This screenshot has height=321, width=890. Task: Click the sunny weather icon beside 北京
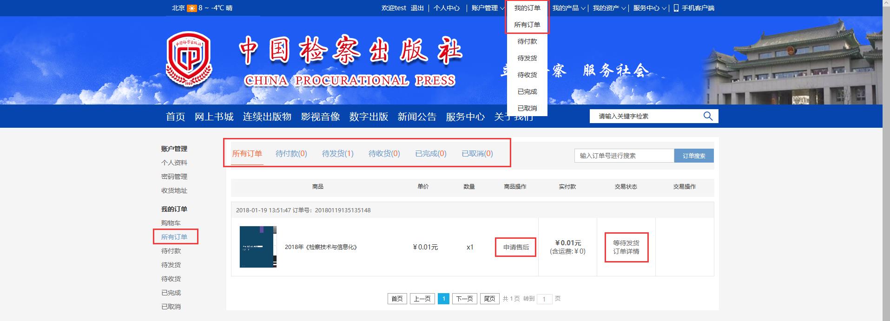tap(191, 8)
